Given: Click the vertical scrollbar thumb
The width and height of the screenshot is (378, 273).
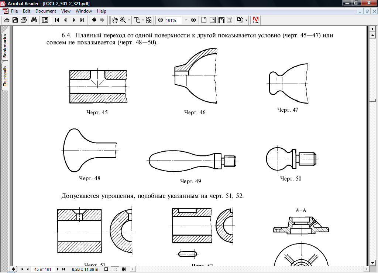Looking at the screenshot, I should pos(373,100).
